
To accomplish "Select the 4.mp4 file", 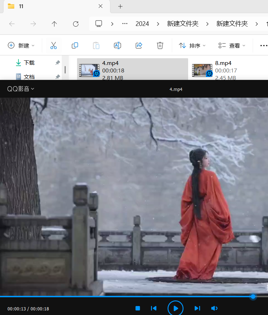I will tap(132, 69).
